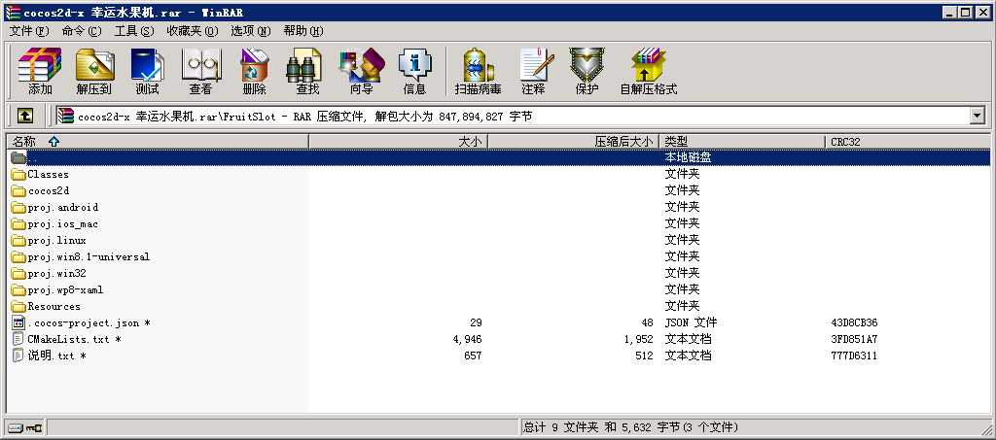Select the cocos2d folder icon
Viewport: 996px width, 440px height.
(18, 190)
